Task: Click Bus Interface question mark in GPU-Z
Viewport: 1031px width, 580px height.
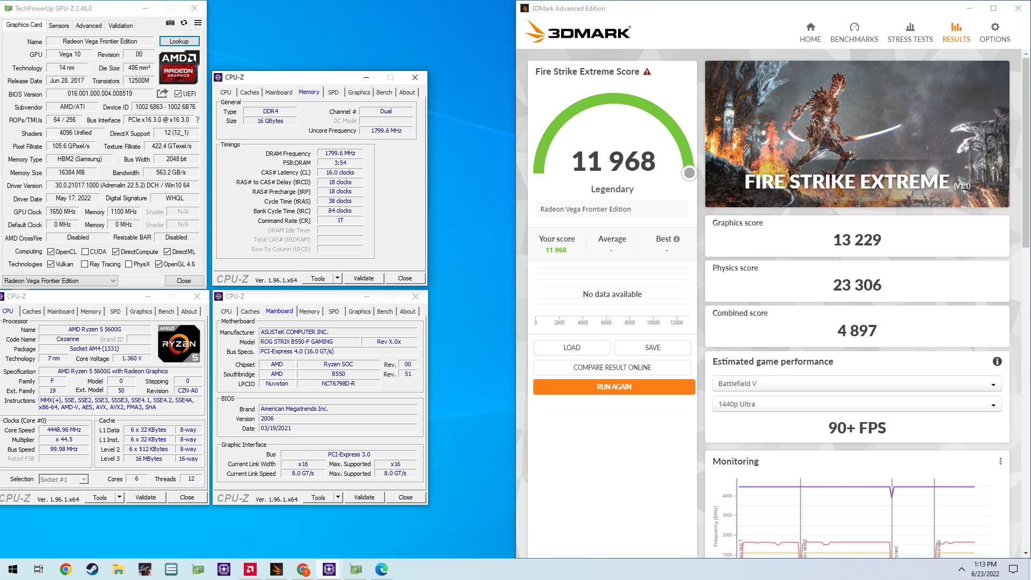Action: pos(198,120)
